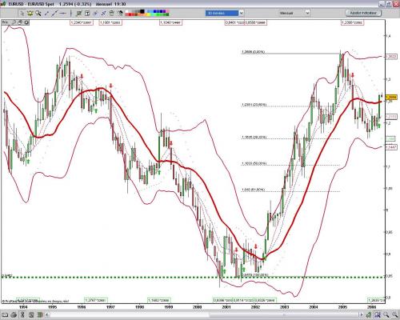This screenshot has width=400, height=320.
Task: Click the black color swatch
Action: tap(142, 11)
